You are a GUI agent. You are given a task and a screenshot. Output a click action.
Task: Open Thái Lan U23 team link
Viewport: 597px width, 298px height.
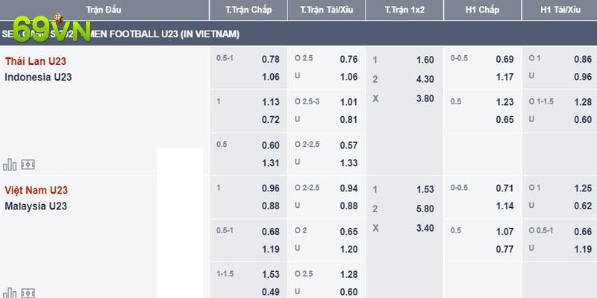36,61
